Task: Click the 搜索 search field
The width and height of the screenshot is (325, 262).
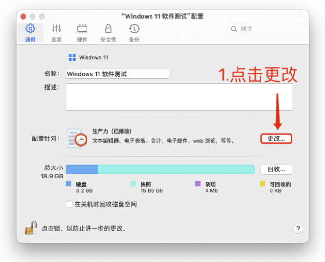Action: click(x=267, y=29)
